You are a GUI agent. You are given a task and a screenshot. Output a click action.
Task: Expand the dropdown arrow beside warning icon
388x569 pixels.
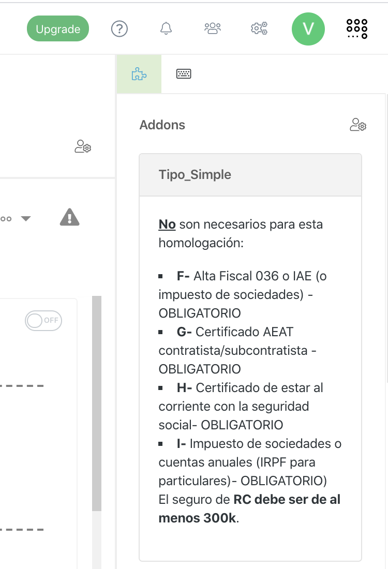coord(25,218)
